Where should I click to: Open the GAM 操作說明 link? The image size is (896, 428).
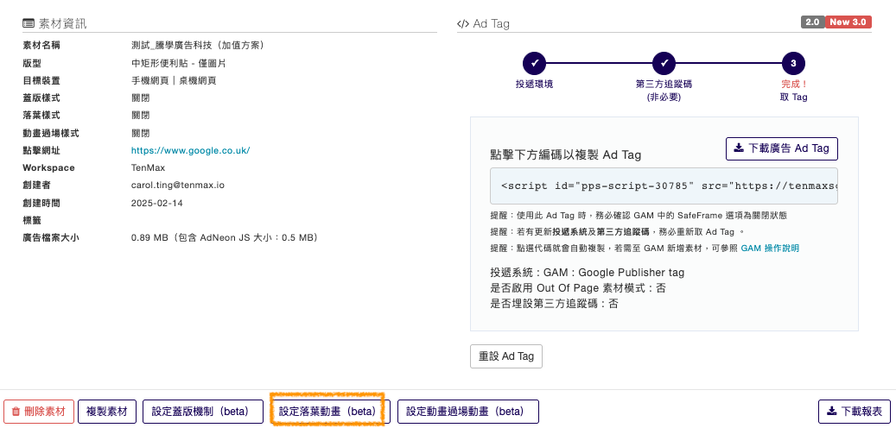tap(770, 249)
